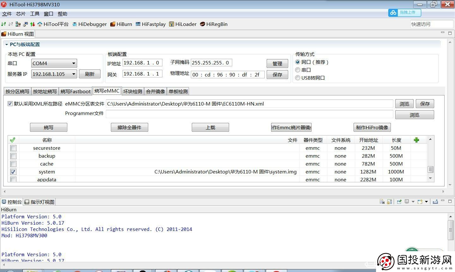Switch to the 单板检测 tab
Screen dimensions: 455x272
pos(178,91)
